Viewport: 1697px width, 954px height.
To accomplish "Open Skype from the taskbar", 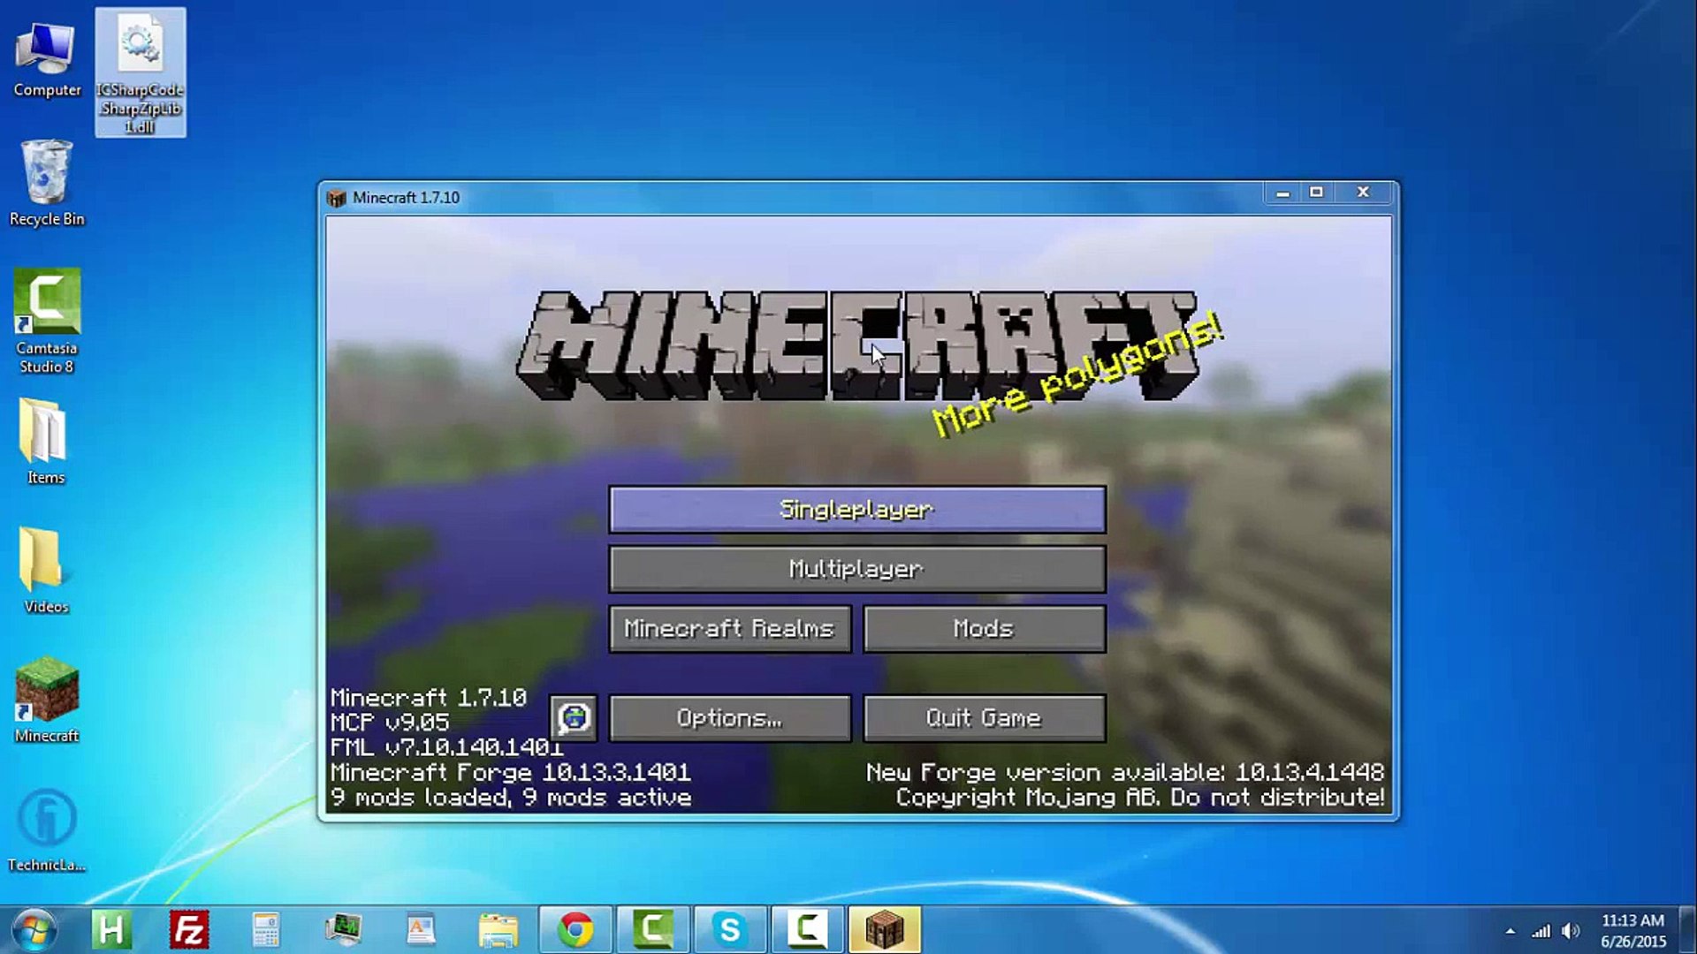I will pos(730,929).
